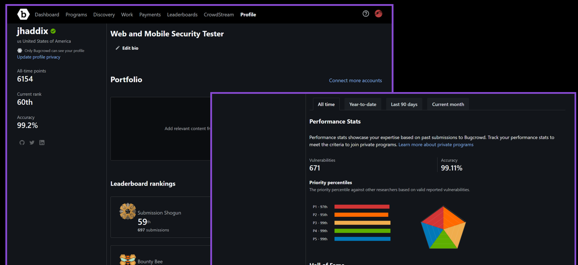The height and width of the screenshot is (265, 578).
Task: Click the 697 submissions text
Action: coord(153,230)
